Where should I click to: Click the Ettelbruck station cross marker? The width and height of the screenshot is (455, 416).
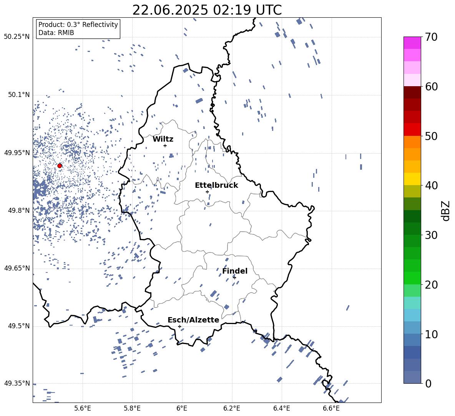[207, 192]
